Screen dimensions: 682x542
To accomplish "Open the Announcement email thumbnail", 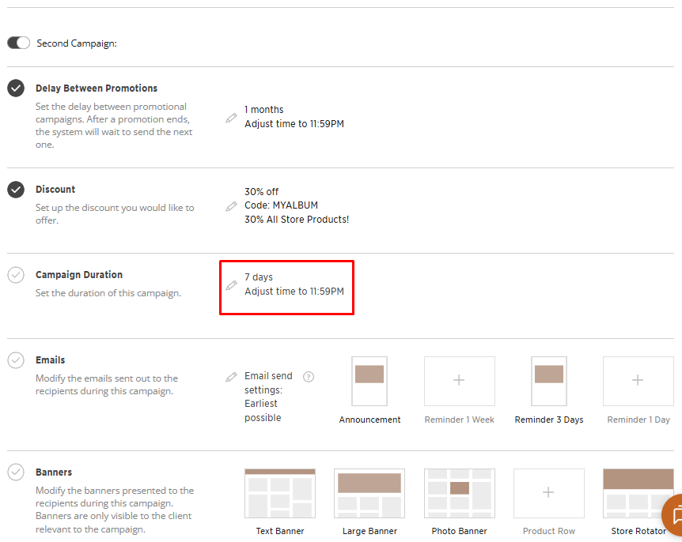I will 369,381.
